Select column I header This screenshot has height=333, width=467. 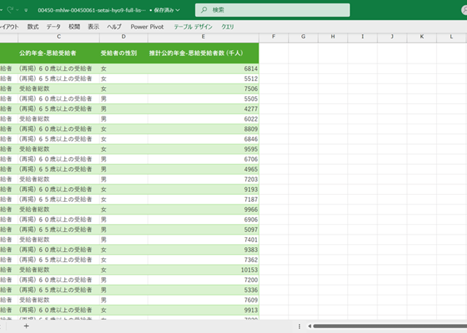tap(362, 37)
